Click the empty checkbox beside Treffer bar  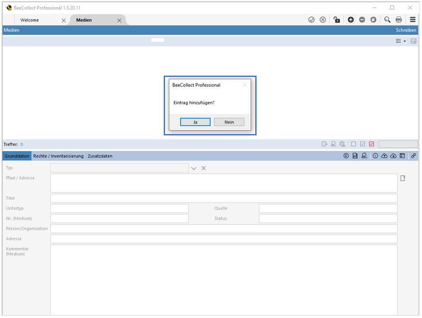[x=354, y=144]
